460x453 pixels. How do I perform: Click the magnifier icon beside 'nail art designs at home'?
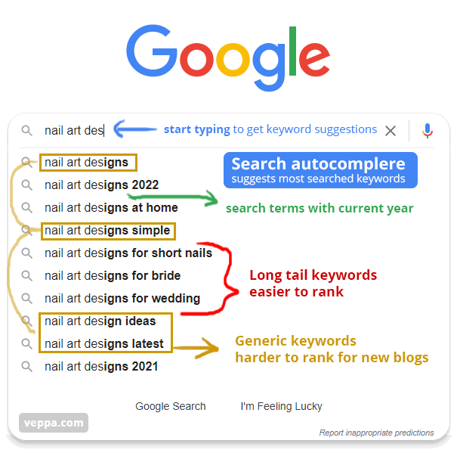[x=27, y=208]
